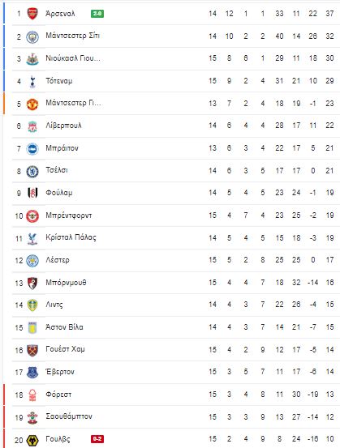Select the Σαουθάμπτον team name

coord(69,416)
